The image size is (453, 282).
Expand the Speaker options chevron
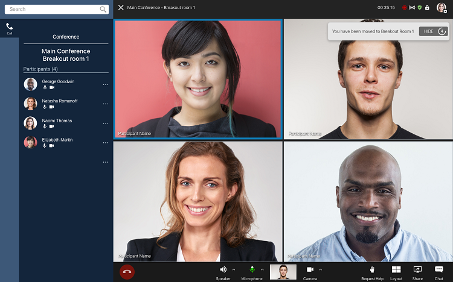click(x=234, y=269)
